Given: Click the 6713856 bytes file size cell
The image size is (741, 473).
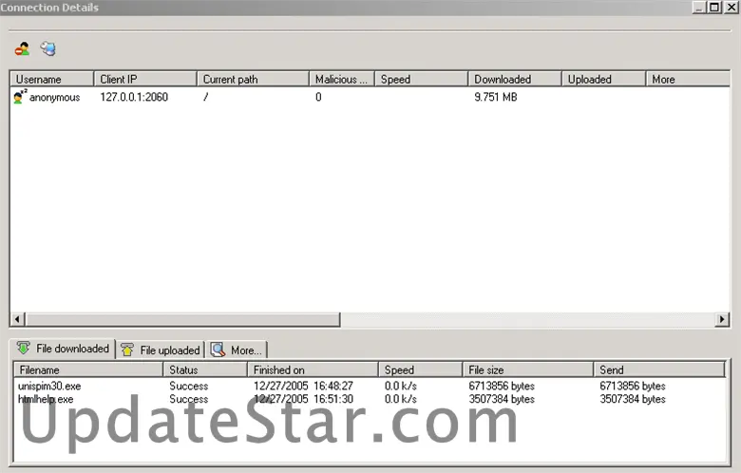Looking at the screenshot, I should (x=502, y=386).
